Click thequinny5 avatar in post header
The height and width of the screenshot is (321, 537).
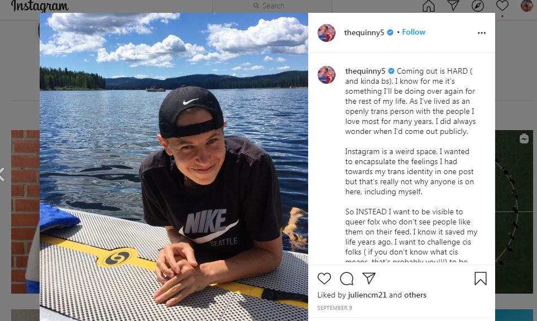(x=327, y=33)
